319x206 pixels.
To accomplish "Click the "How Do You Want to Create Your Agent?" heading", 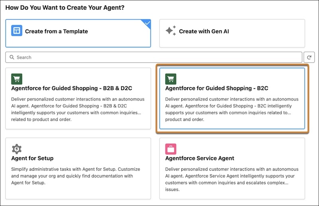I will (x=65, y=8).
